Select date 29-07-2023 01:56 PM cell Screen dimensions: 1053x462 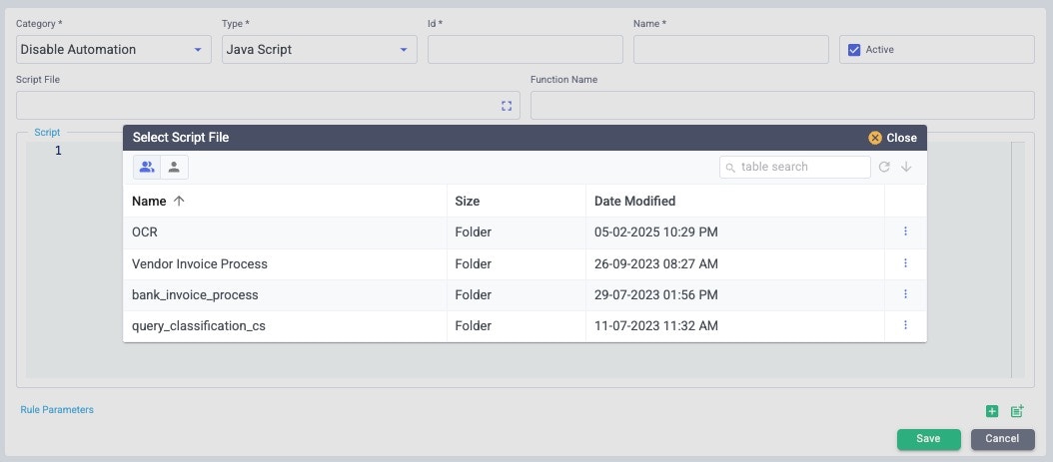point(656,295)
